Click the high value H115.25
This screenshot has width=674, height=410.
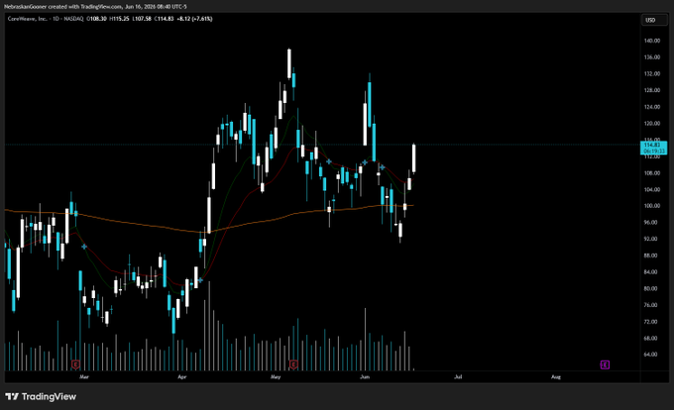coord(119,19)
